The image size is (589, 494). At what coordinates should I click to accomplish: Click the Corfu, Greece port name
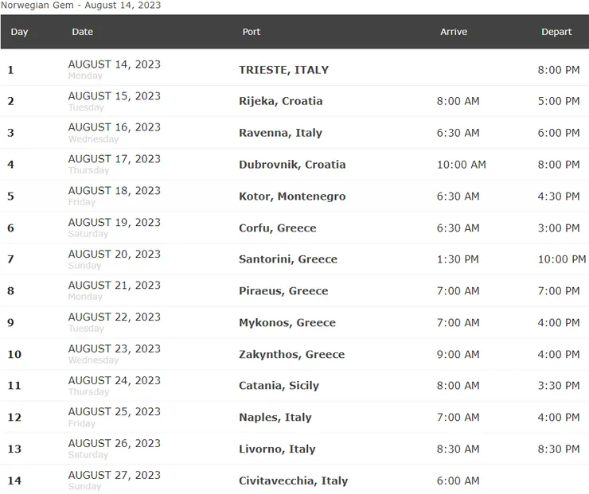pos(278,228)
